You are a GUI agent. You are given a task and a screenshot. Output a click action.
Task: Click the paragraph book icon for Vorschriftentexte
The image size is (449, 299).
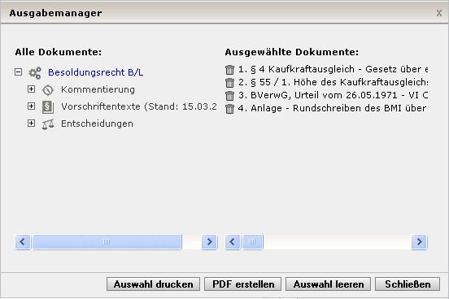[48, 107]
